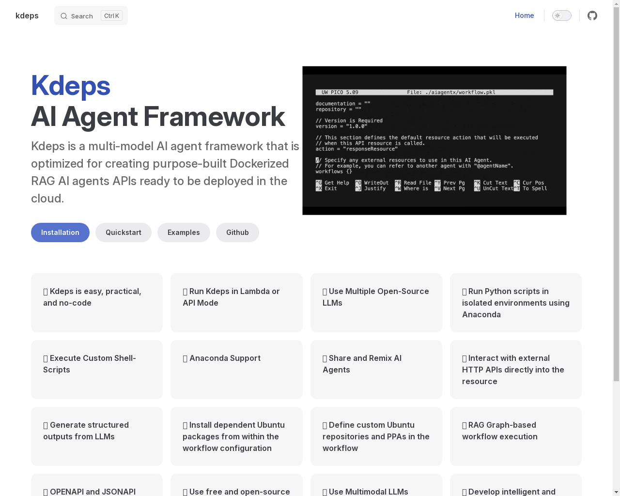The height and width of the screenshot is (496, 620).
Task: Open 'OPENAPI and JSONAPI' card
Action: [97, 485]
